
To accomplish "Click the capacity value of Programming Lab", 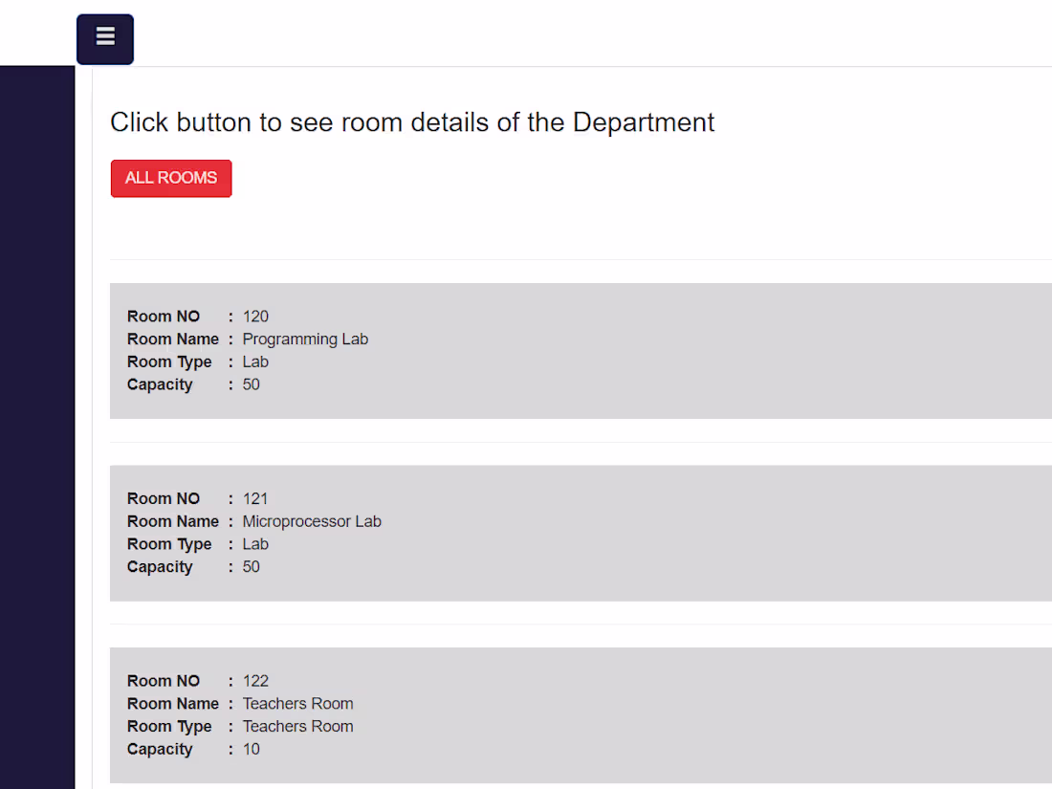I will pos(252,384).
